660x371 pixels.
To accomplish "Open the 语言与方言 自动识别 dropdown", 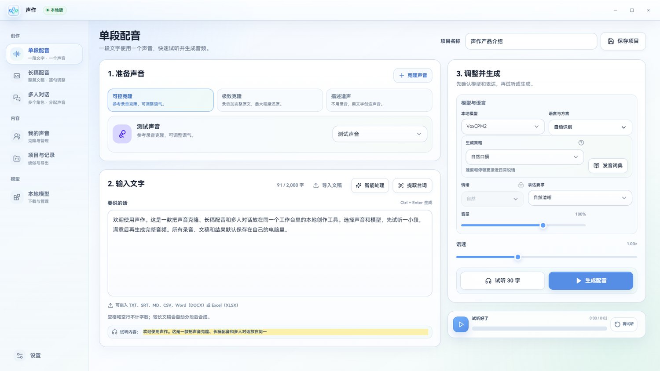I will coord(590,127).
